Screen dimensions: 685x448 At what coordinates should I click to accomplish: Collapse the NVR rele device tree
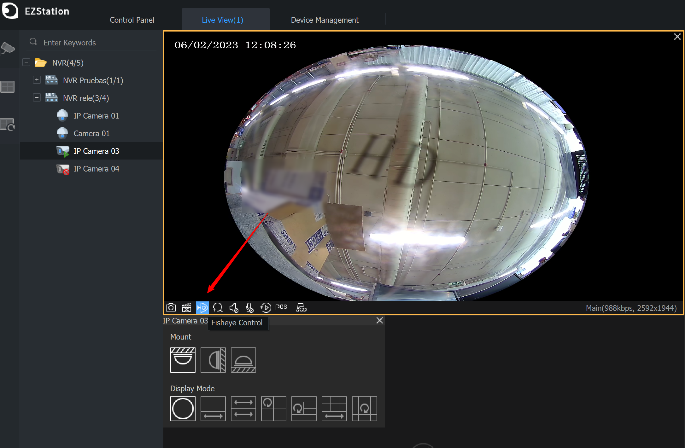pos(37,97)
